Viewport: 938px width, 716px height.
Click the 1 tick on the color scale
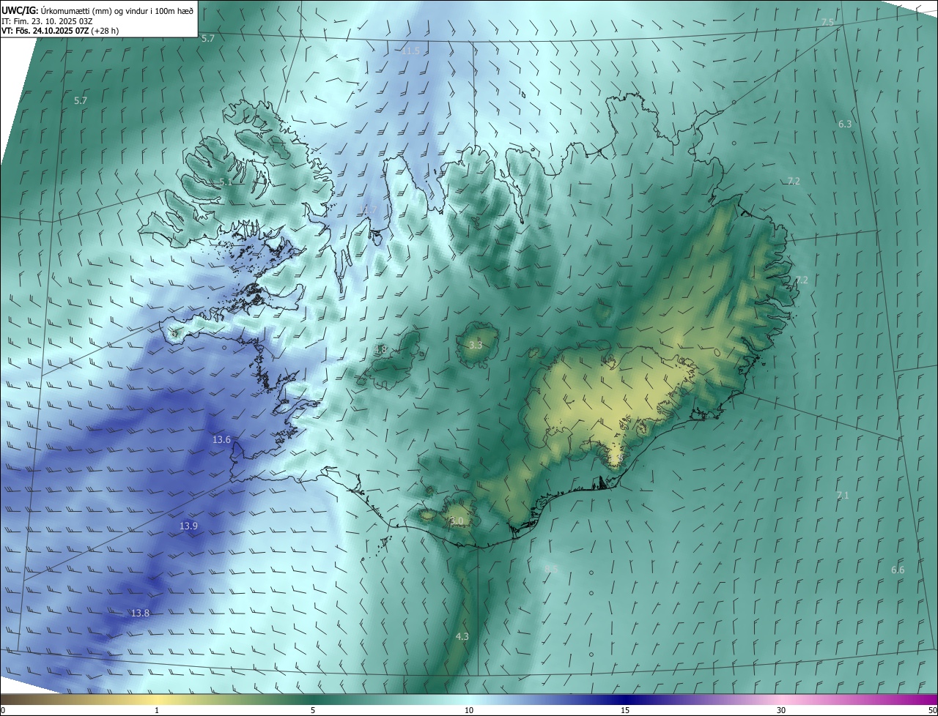point(157,711)
